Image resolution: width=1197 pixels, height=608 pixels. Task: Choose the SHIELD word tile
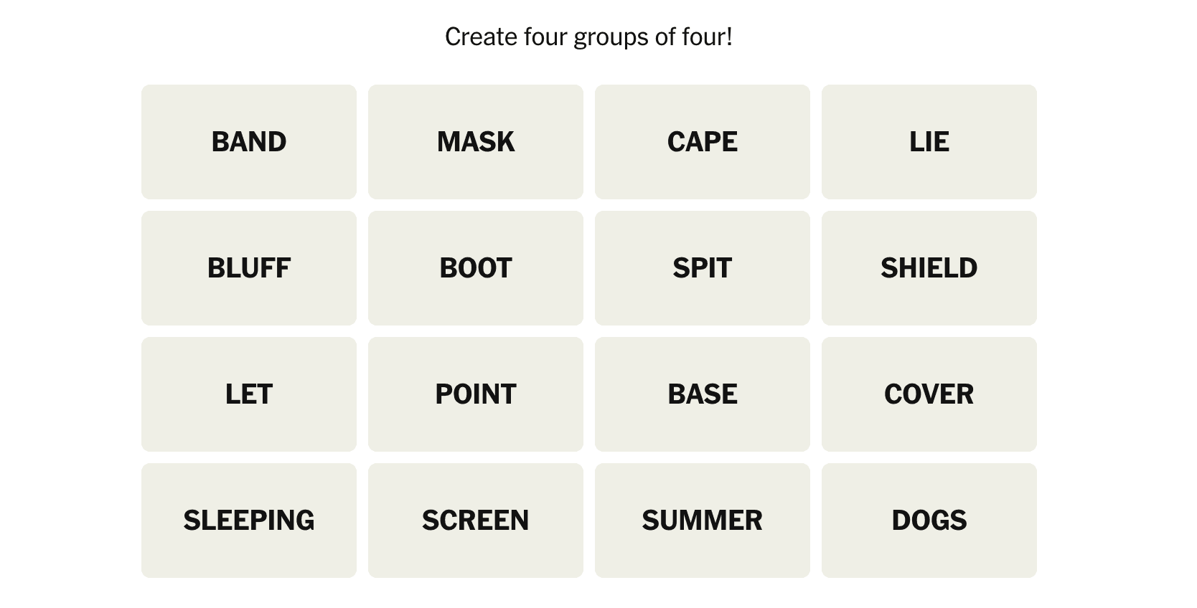tap(929, 268)
